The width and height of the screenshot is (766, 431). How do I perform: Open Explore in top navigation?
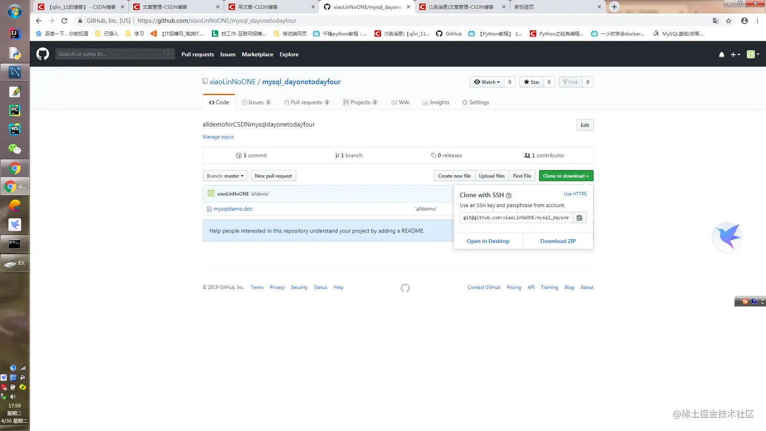pos(289,54)
